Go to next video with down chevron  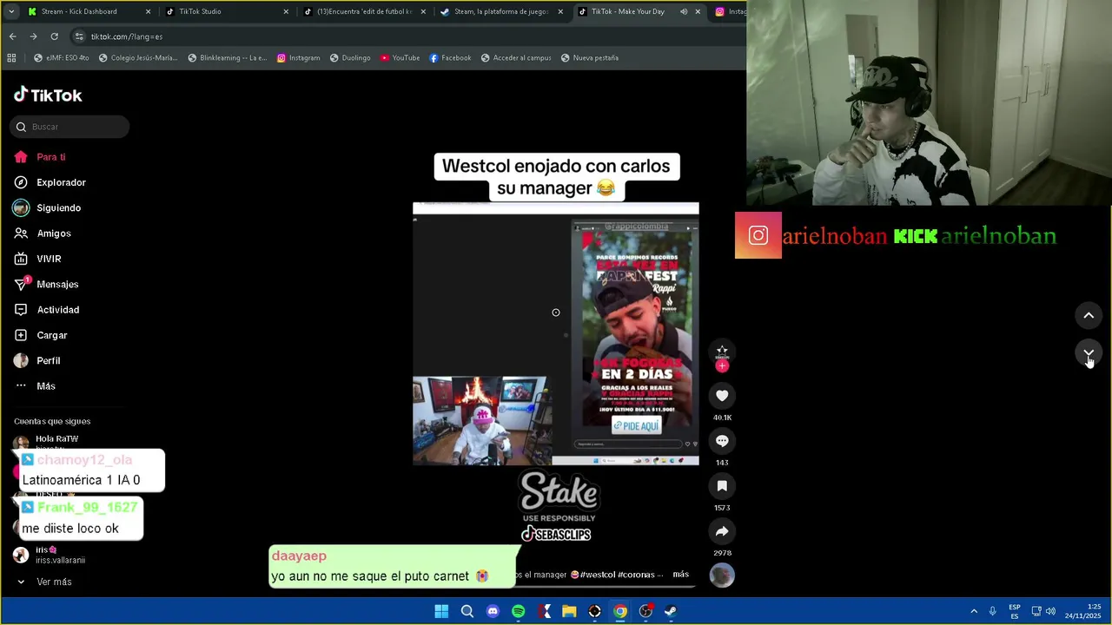coord(1089,353)
